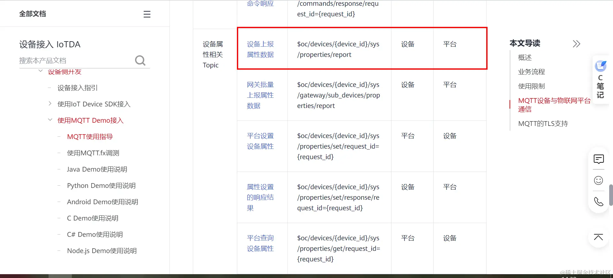613x278 pixels.
Task: Jump to MQTT的TLS支持 section
Action: click(x=543, y=124)
